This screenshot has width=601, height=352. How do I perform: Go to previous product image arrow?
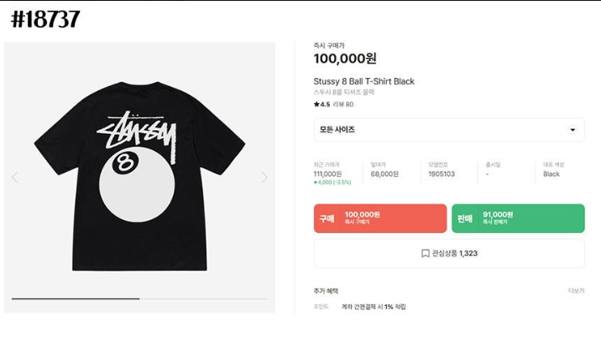coord(14,177)
